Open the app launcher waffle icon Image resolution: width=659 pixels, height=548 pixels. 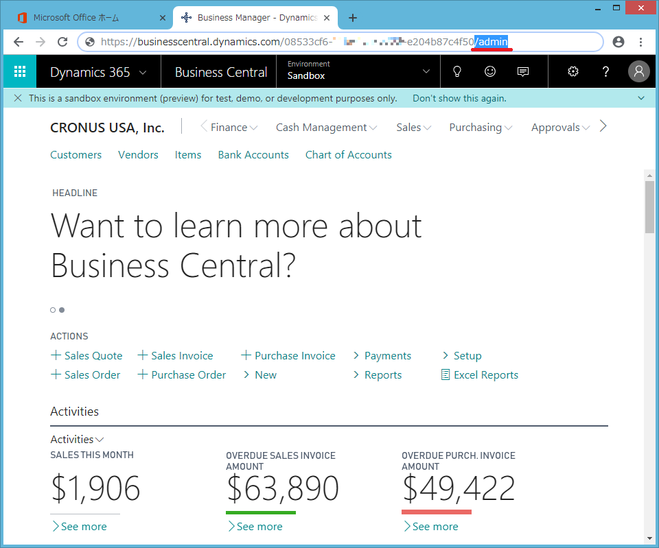coord(20,71)
